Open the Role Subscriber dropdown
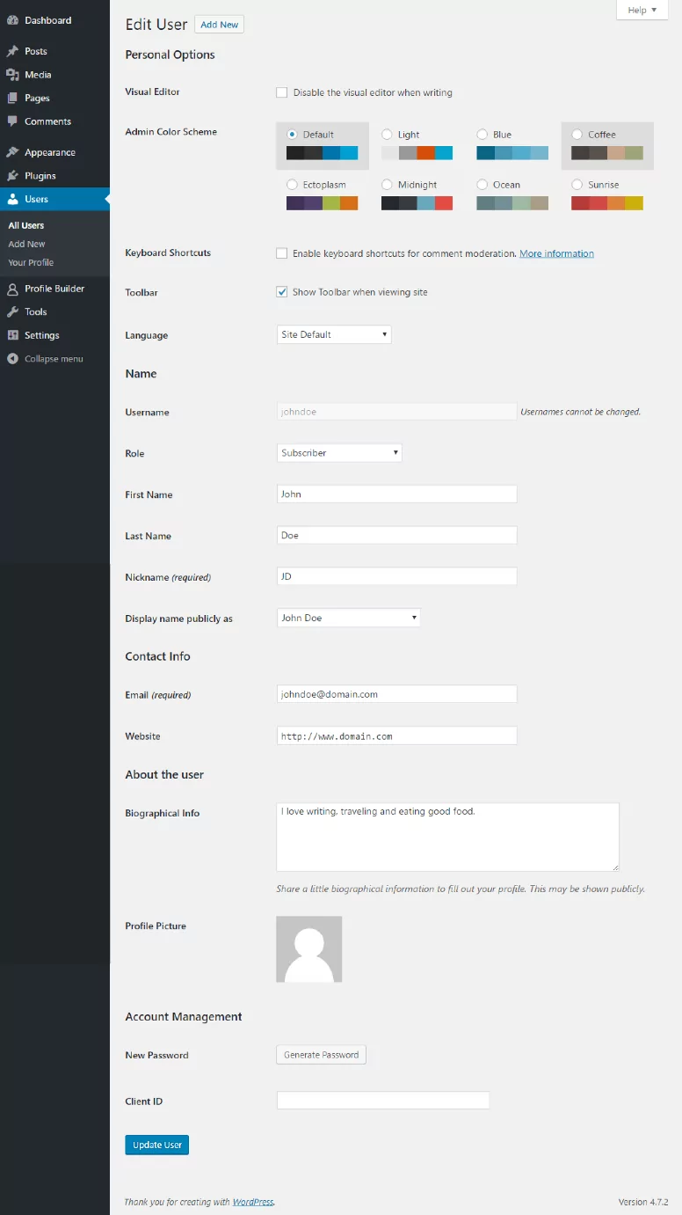Viewport: 682px width, 1215px height. (x=339, y=453)
